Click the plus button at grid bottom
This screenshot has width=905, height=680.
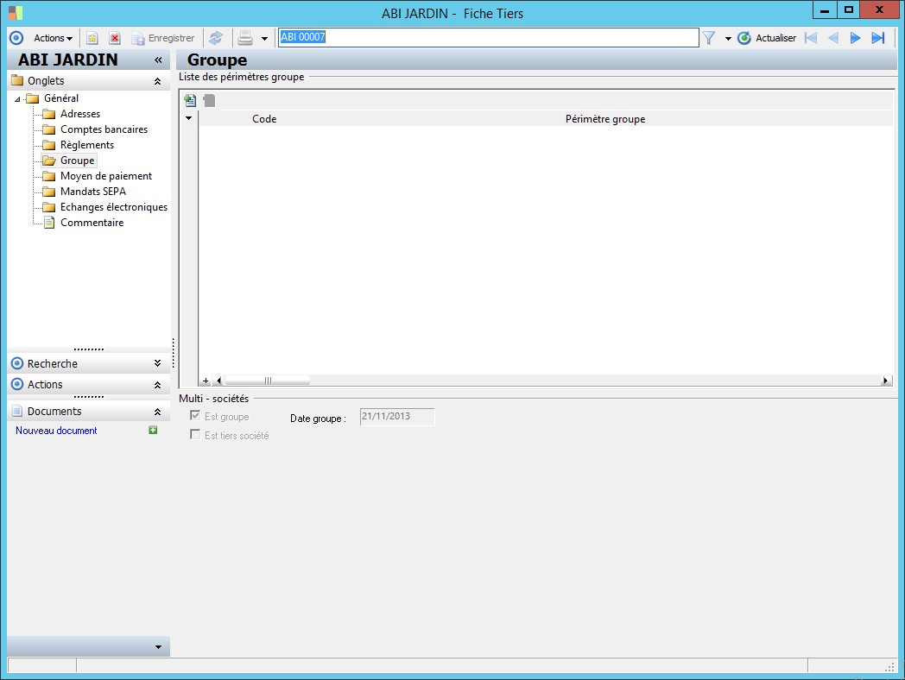(x=206, y=381)
